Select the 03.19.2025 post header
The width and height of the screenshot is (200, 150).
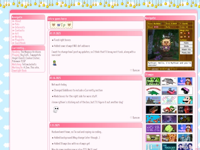tap(96, 33)
